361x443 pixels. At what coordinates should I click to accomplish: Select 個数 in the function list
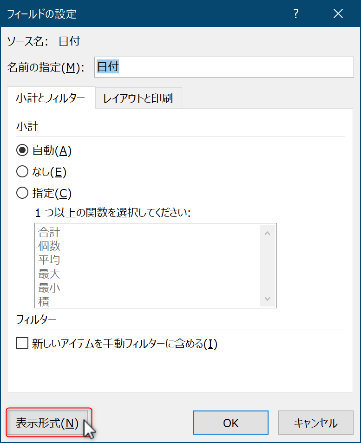pos(49,246)
